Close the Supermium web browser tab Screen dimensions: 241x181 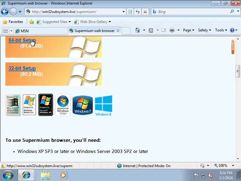pyautogui.click(x=118, y=31)
